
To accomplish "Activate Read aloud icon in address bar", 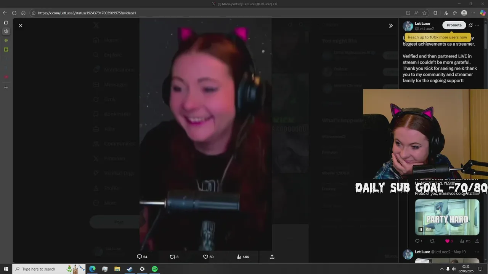I will coord(416,13).
